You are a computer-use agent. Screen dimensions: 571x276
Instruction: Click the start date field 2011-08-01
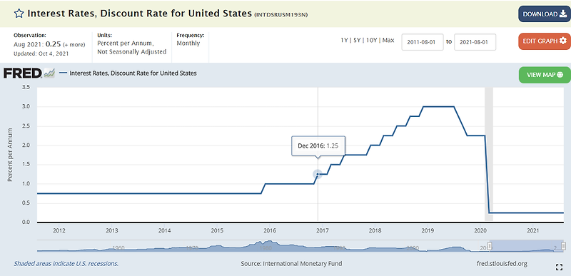coord(423,42)
